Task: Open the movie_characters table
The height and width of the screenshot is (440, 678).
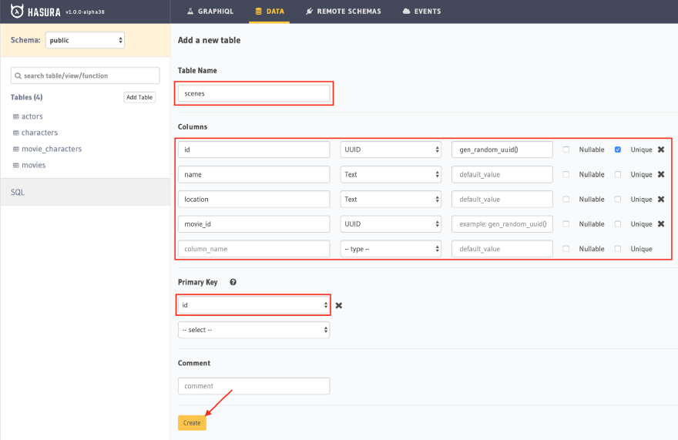Action: 52,149
